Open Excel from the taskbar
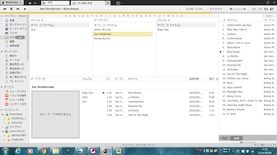277x155 pixels. (119, 151)
